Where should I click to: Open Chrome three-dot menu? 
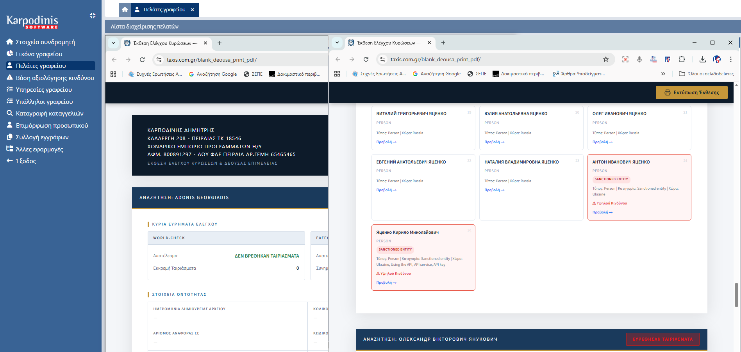tap(730, 59)
